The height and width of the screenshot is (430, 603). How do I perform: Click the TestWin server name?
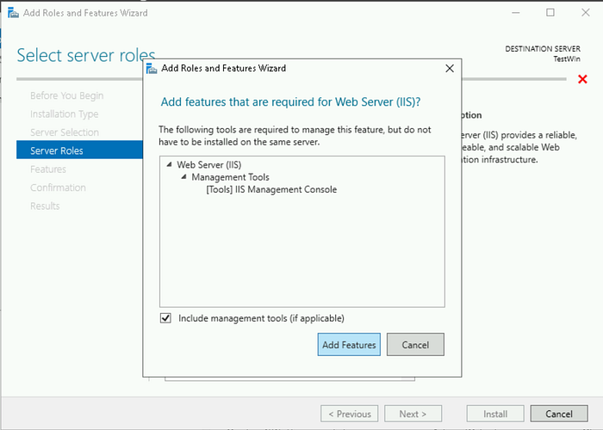[x=567, y=58]
